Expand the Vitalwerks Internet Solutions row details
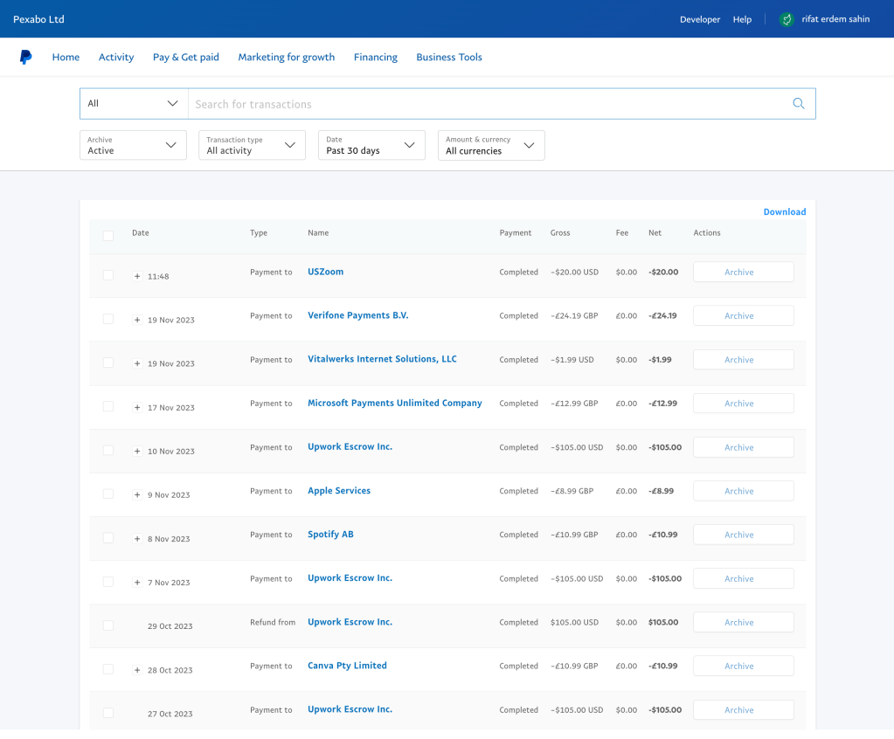894x739 pixels. 137,363
